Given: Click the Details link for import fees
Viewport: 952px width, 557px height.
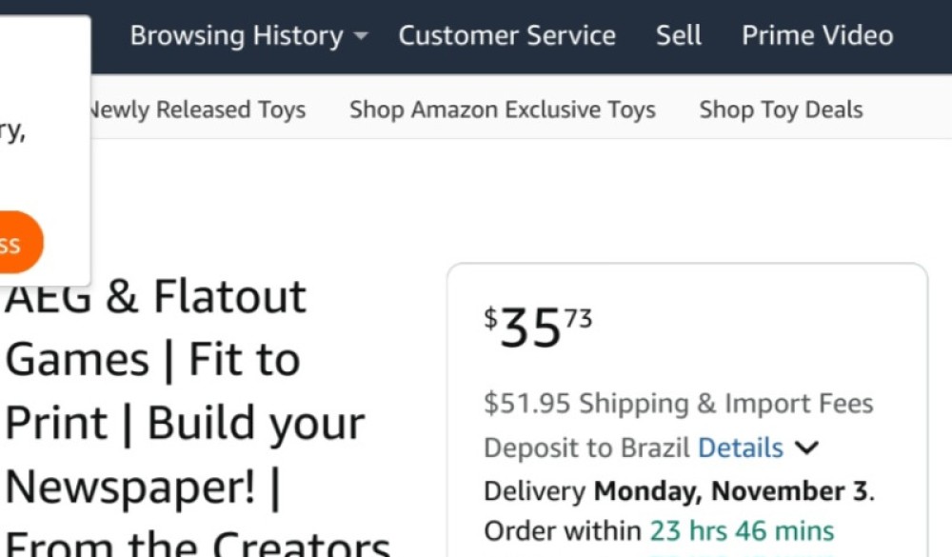Looking at the screenshot, I should coord(740,448).
